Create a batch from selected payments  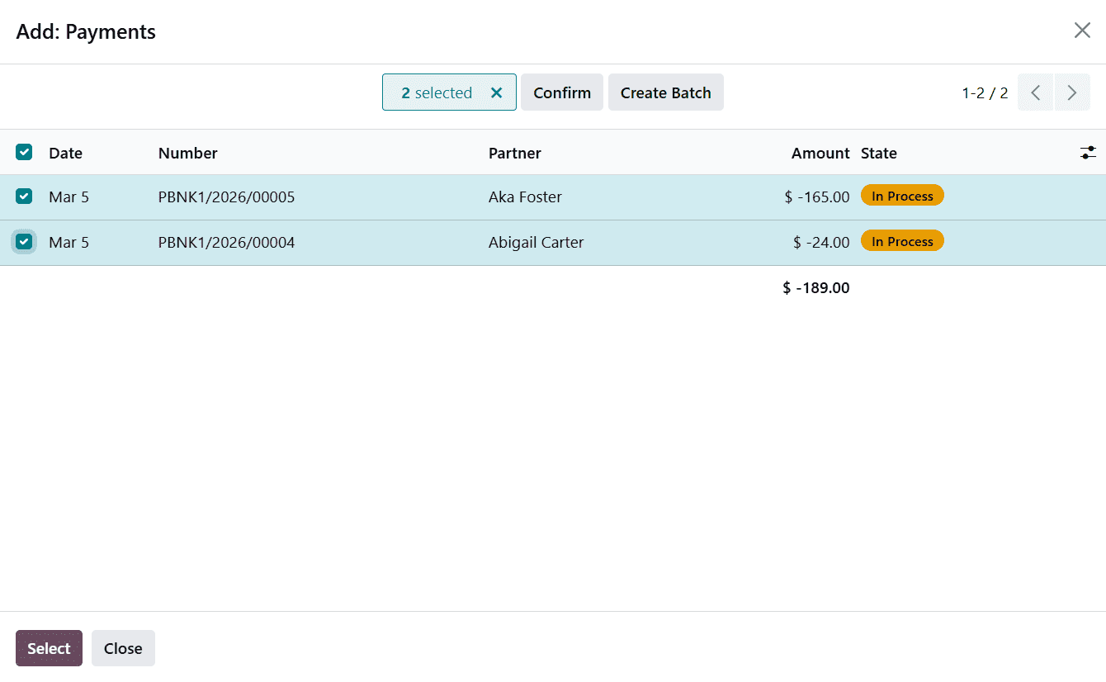[665, 92]
